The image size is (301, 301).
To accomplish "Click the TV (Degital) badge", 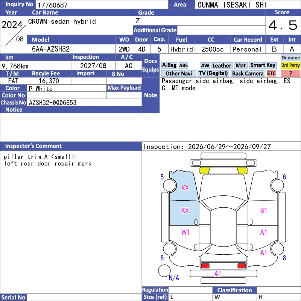I will click(x=213, y=73).
